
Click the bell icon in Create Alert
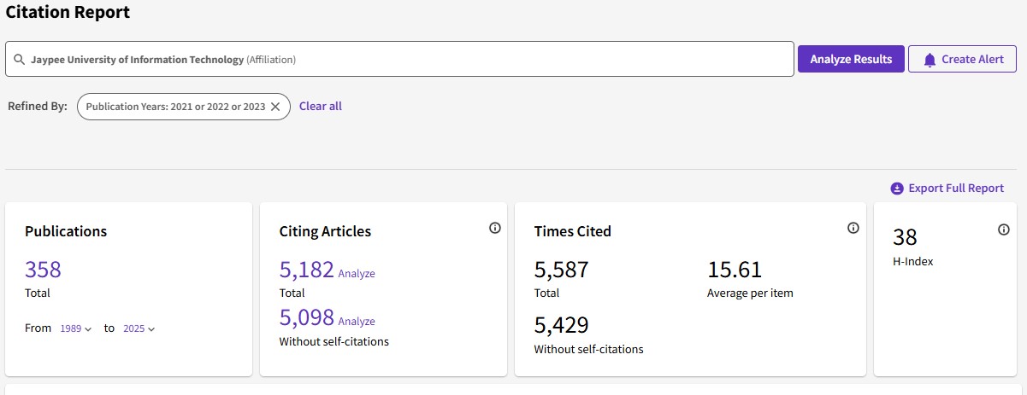(x=930, y=60)
